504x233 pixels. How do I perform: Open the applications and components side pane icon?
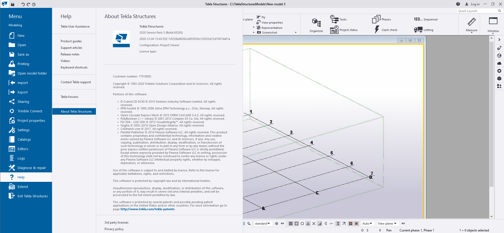[499, 86]
